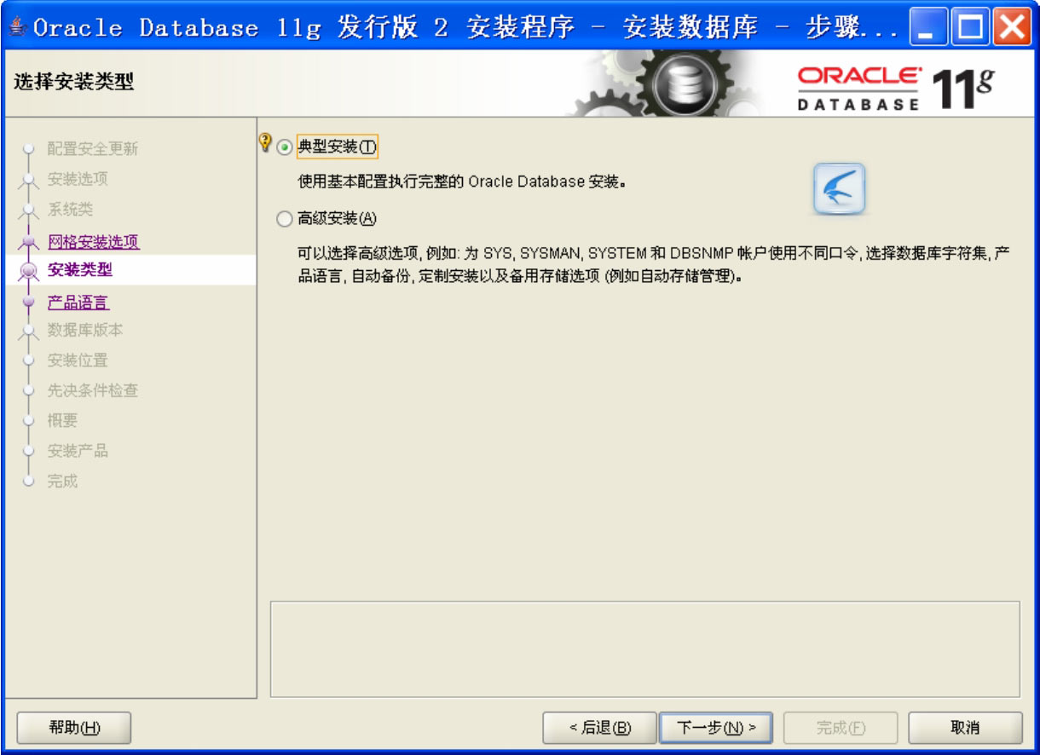Click the 选择安装类型 page heading
The image size is (1040, 755).
point(74,83)
